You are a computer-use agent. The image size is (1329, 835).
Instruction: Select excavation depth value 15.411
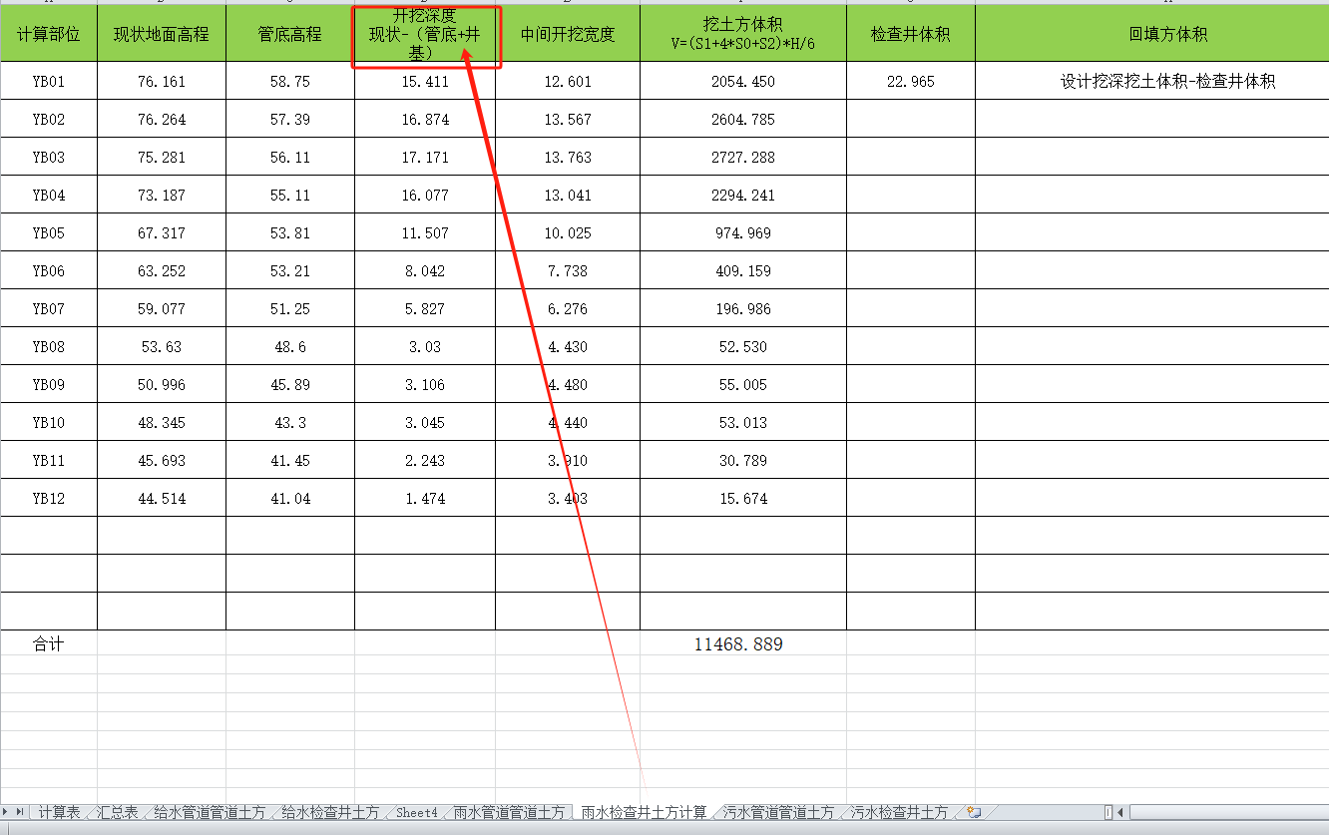(425, 81)
